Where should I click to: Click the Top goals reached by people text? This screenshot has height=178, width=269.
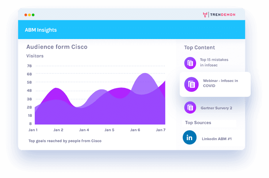[65, 141]
